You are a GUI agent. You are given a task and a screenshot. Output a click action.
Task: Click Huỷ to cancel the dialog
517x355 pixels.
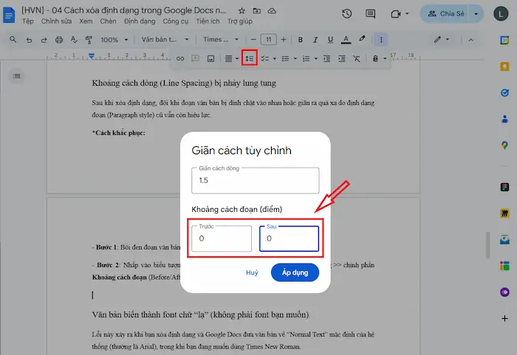(x=252, y=272)
